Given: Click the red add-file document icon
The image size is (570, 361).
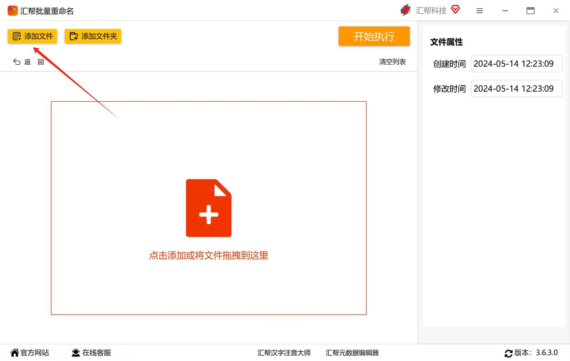Looking at the screenshot, I should tap(209, 208).
